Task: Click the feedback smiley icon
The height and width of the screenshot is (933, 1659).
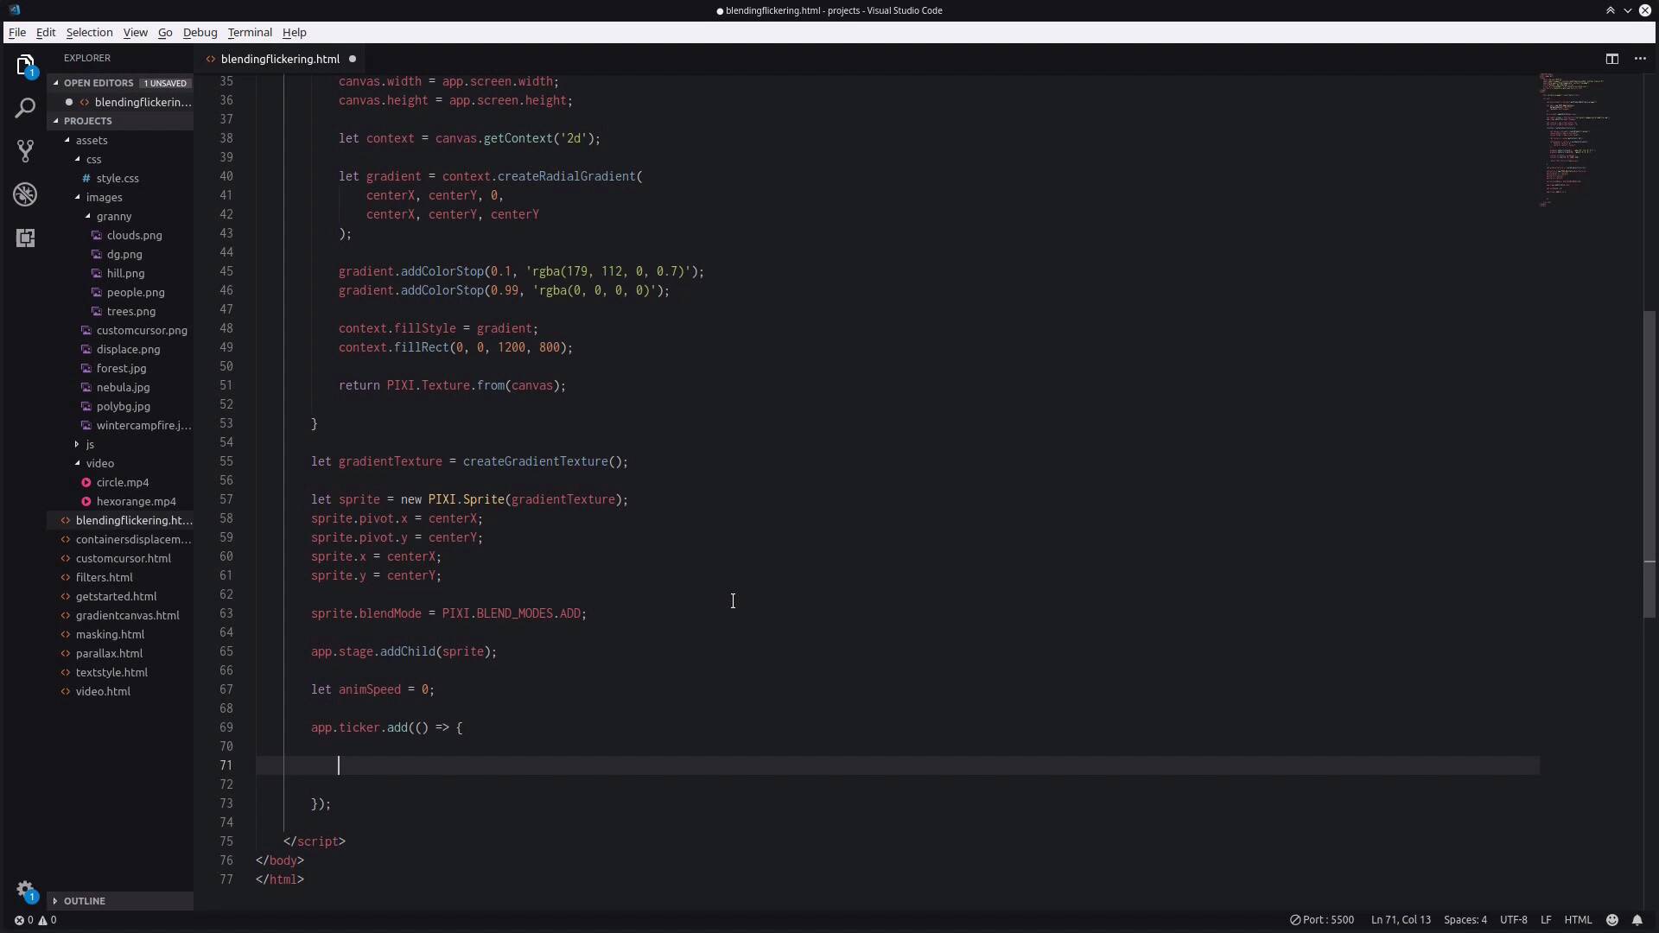Action: coord(1612,920)
